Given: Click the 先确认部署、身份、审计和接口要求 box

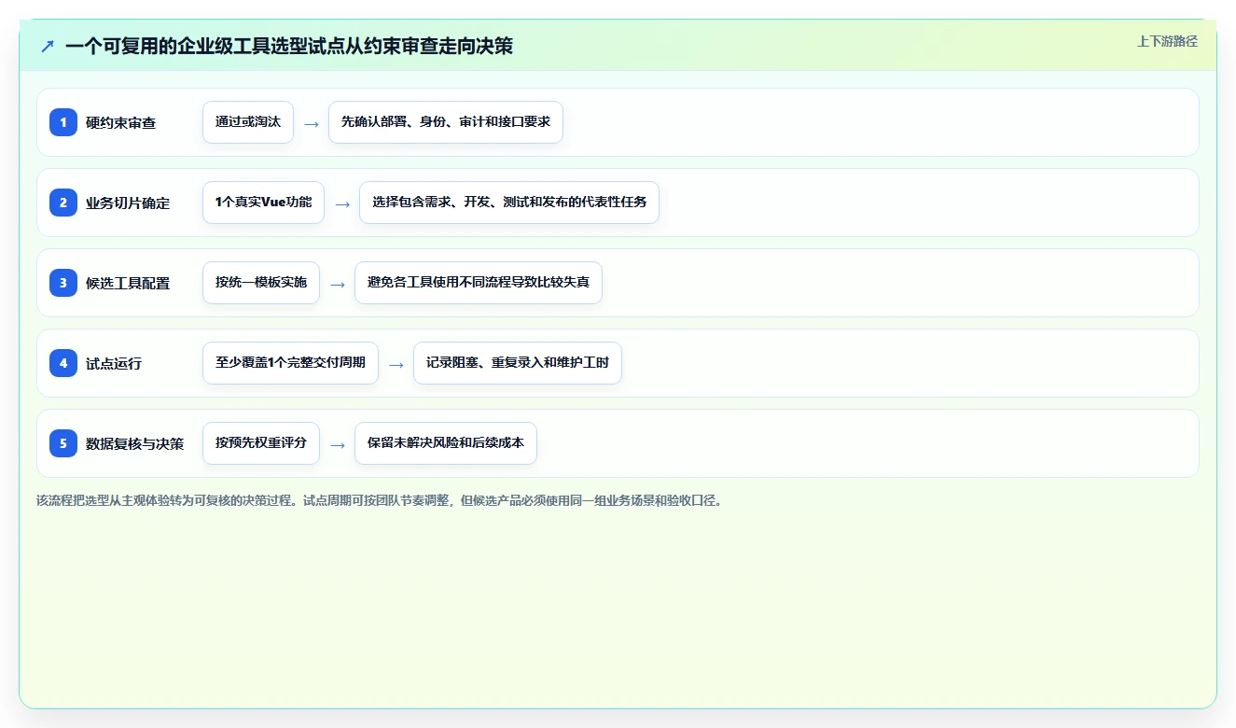Looking at the screenshot, I should [x=446, y=122].
